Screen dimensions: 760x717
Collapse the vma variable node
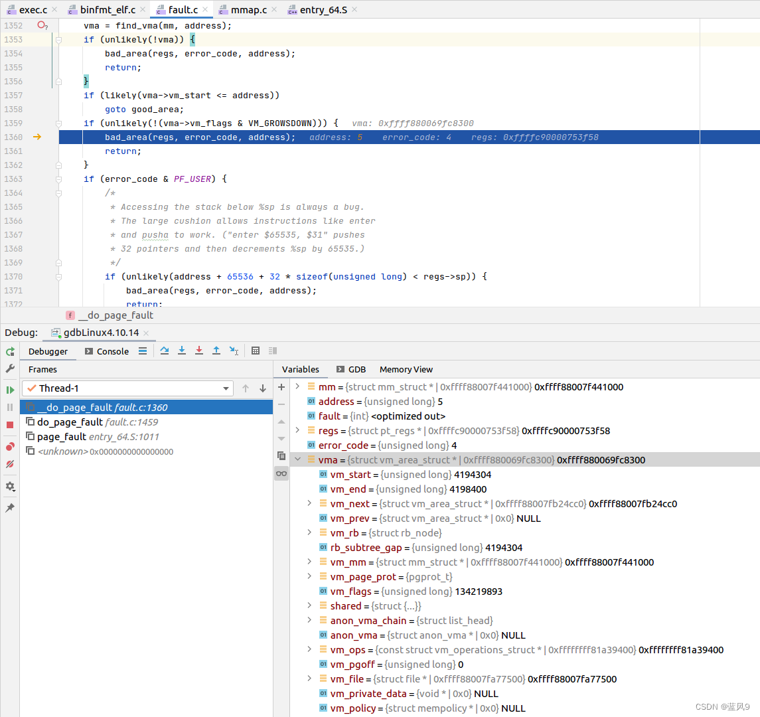297,459
